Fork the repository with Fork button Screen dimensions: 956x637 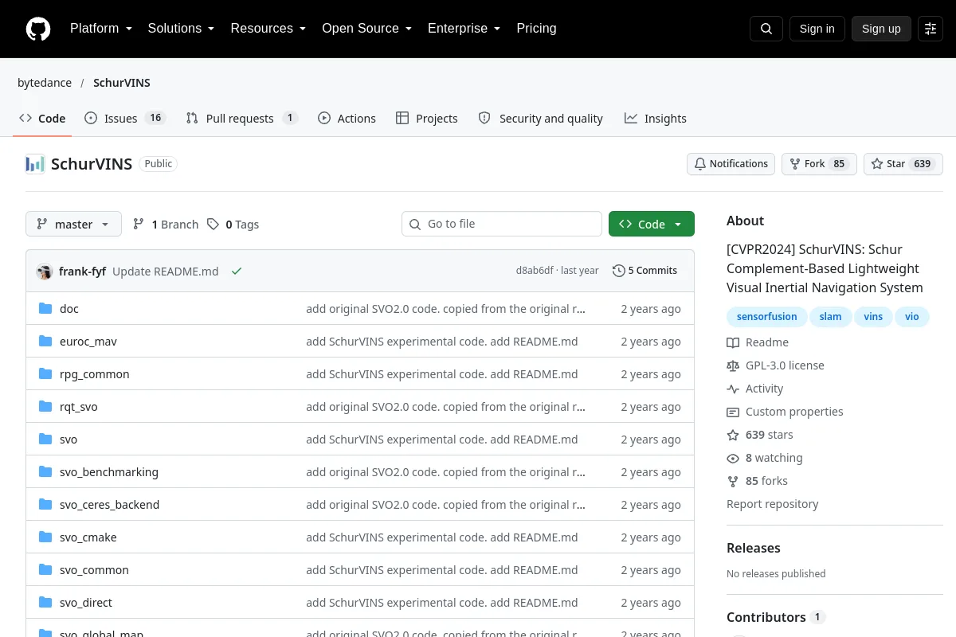pos(819,164)
